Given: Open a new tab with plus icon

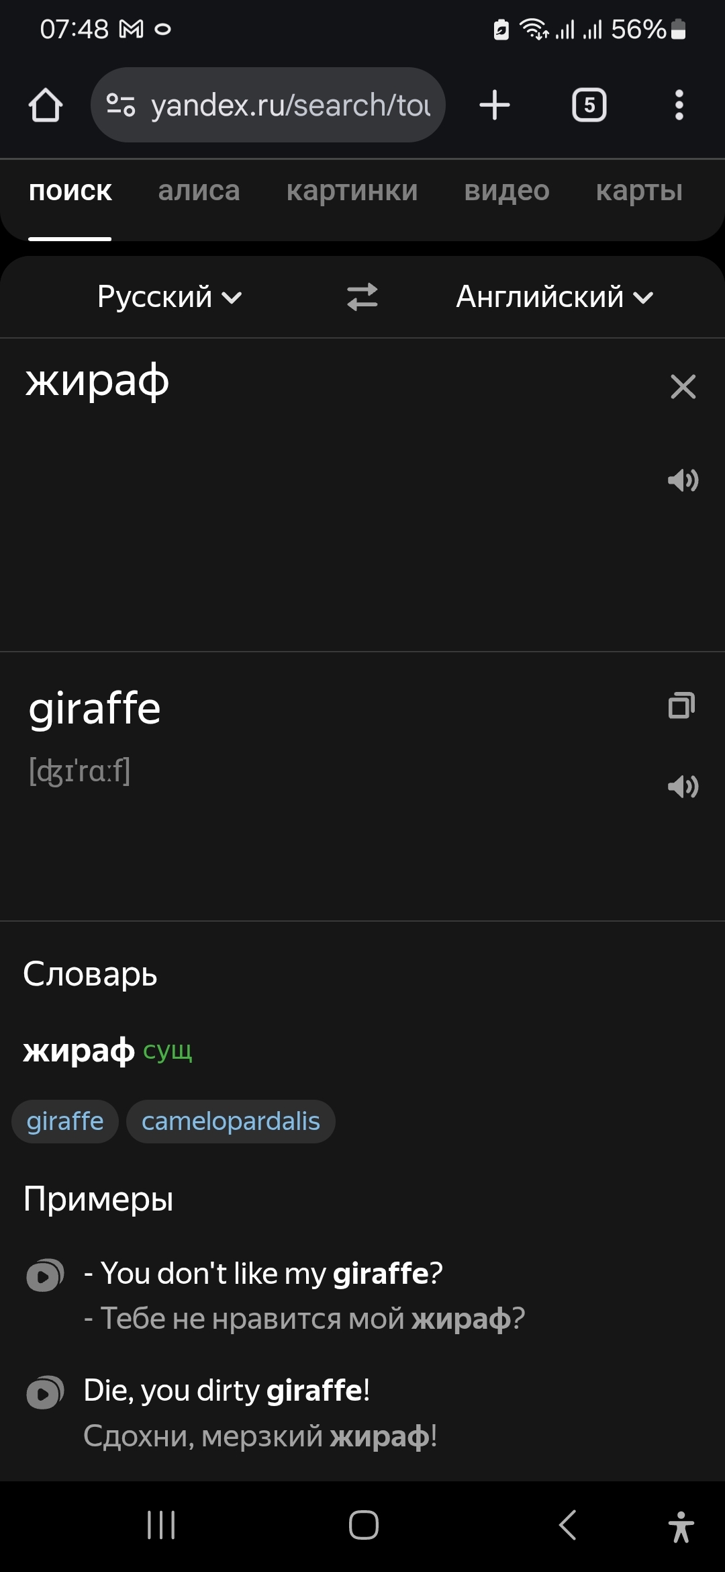Looking at the screenshot, I should 495,105.
